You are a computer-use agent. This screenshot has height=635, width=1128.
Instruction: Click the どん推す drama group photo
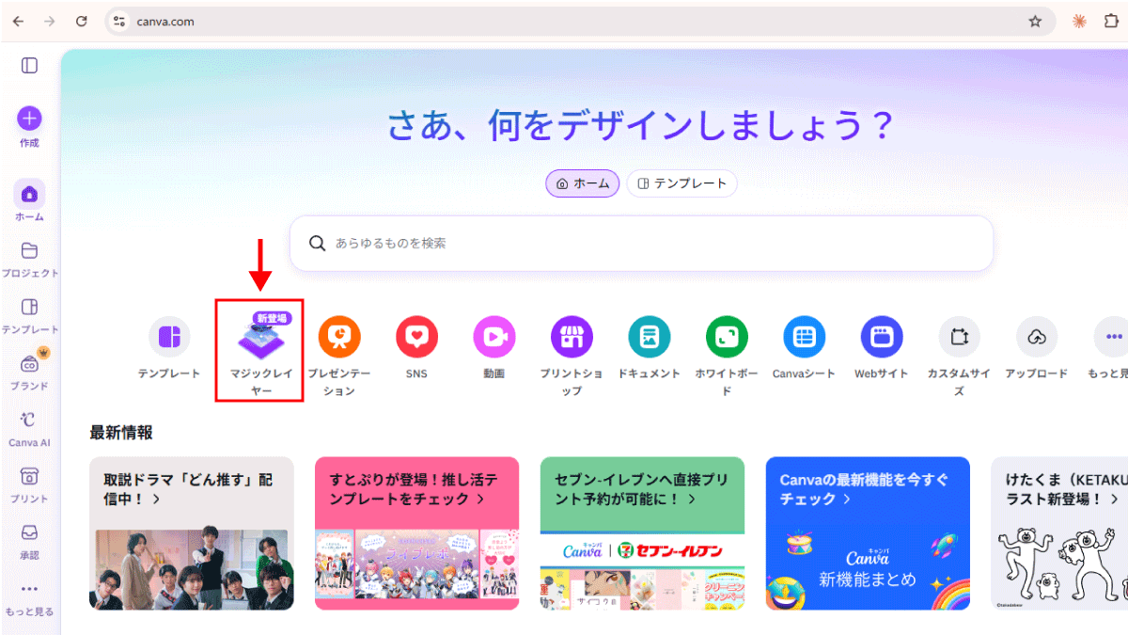pyautogui.click(x=192, y=569)
